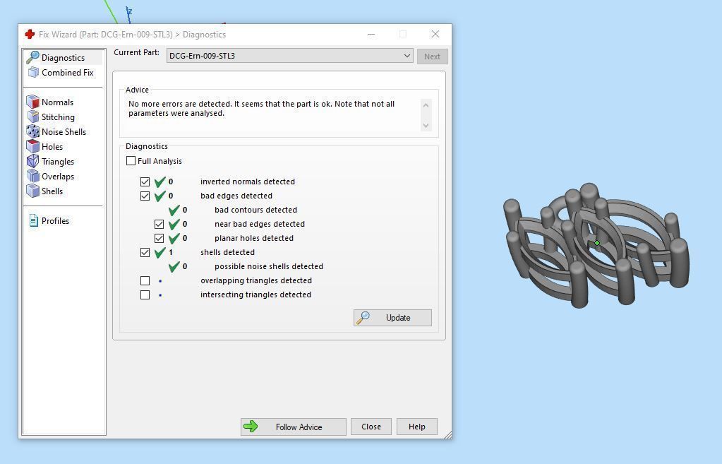Click green checkmark beside possible noise shells
Image resolution: width=722 pixels, height=464 pixels.
[174, 267]
